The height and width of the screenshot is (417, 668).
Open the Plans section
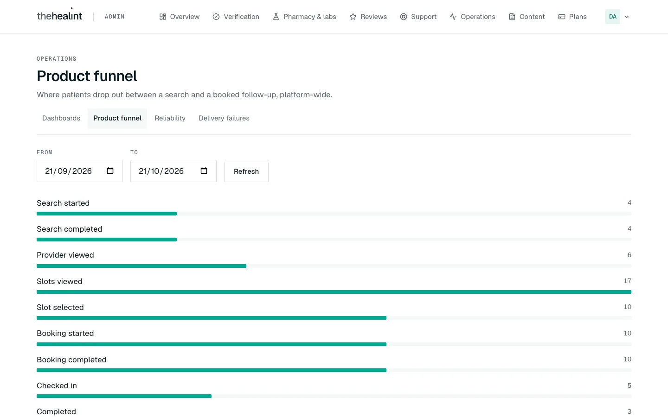[x=572, y=17]
